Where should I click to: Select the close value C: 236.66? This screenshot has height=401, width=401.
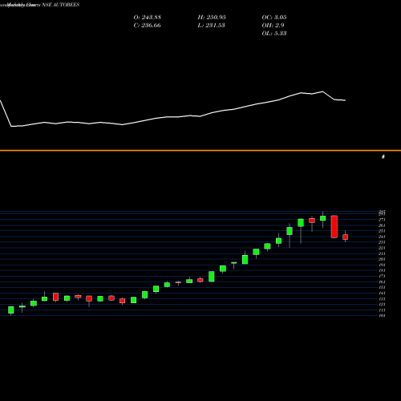148,25
